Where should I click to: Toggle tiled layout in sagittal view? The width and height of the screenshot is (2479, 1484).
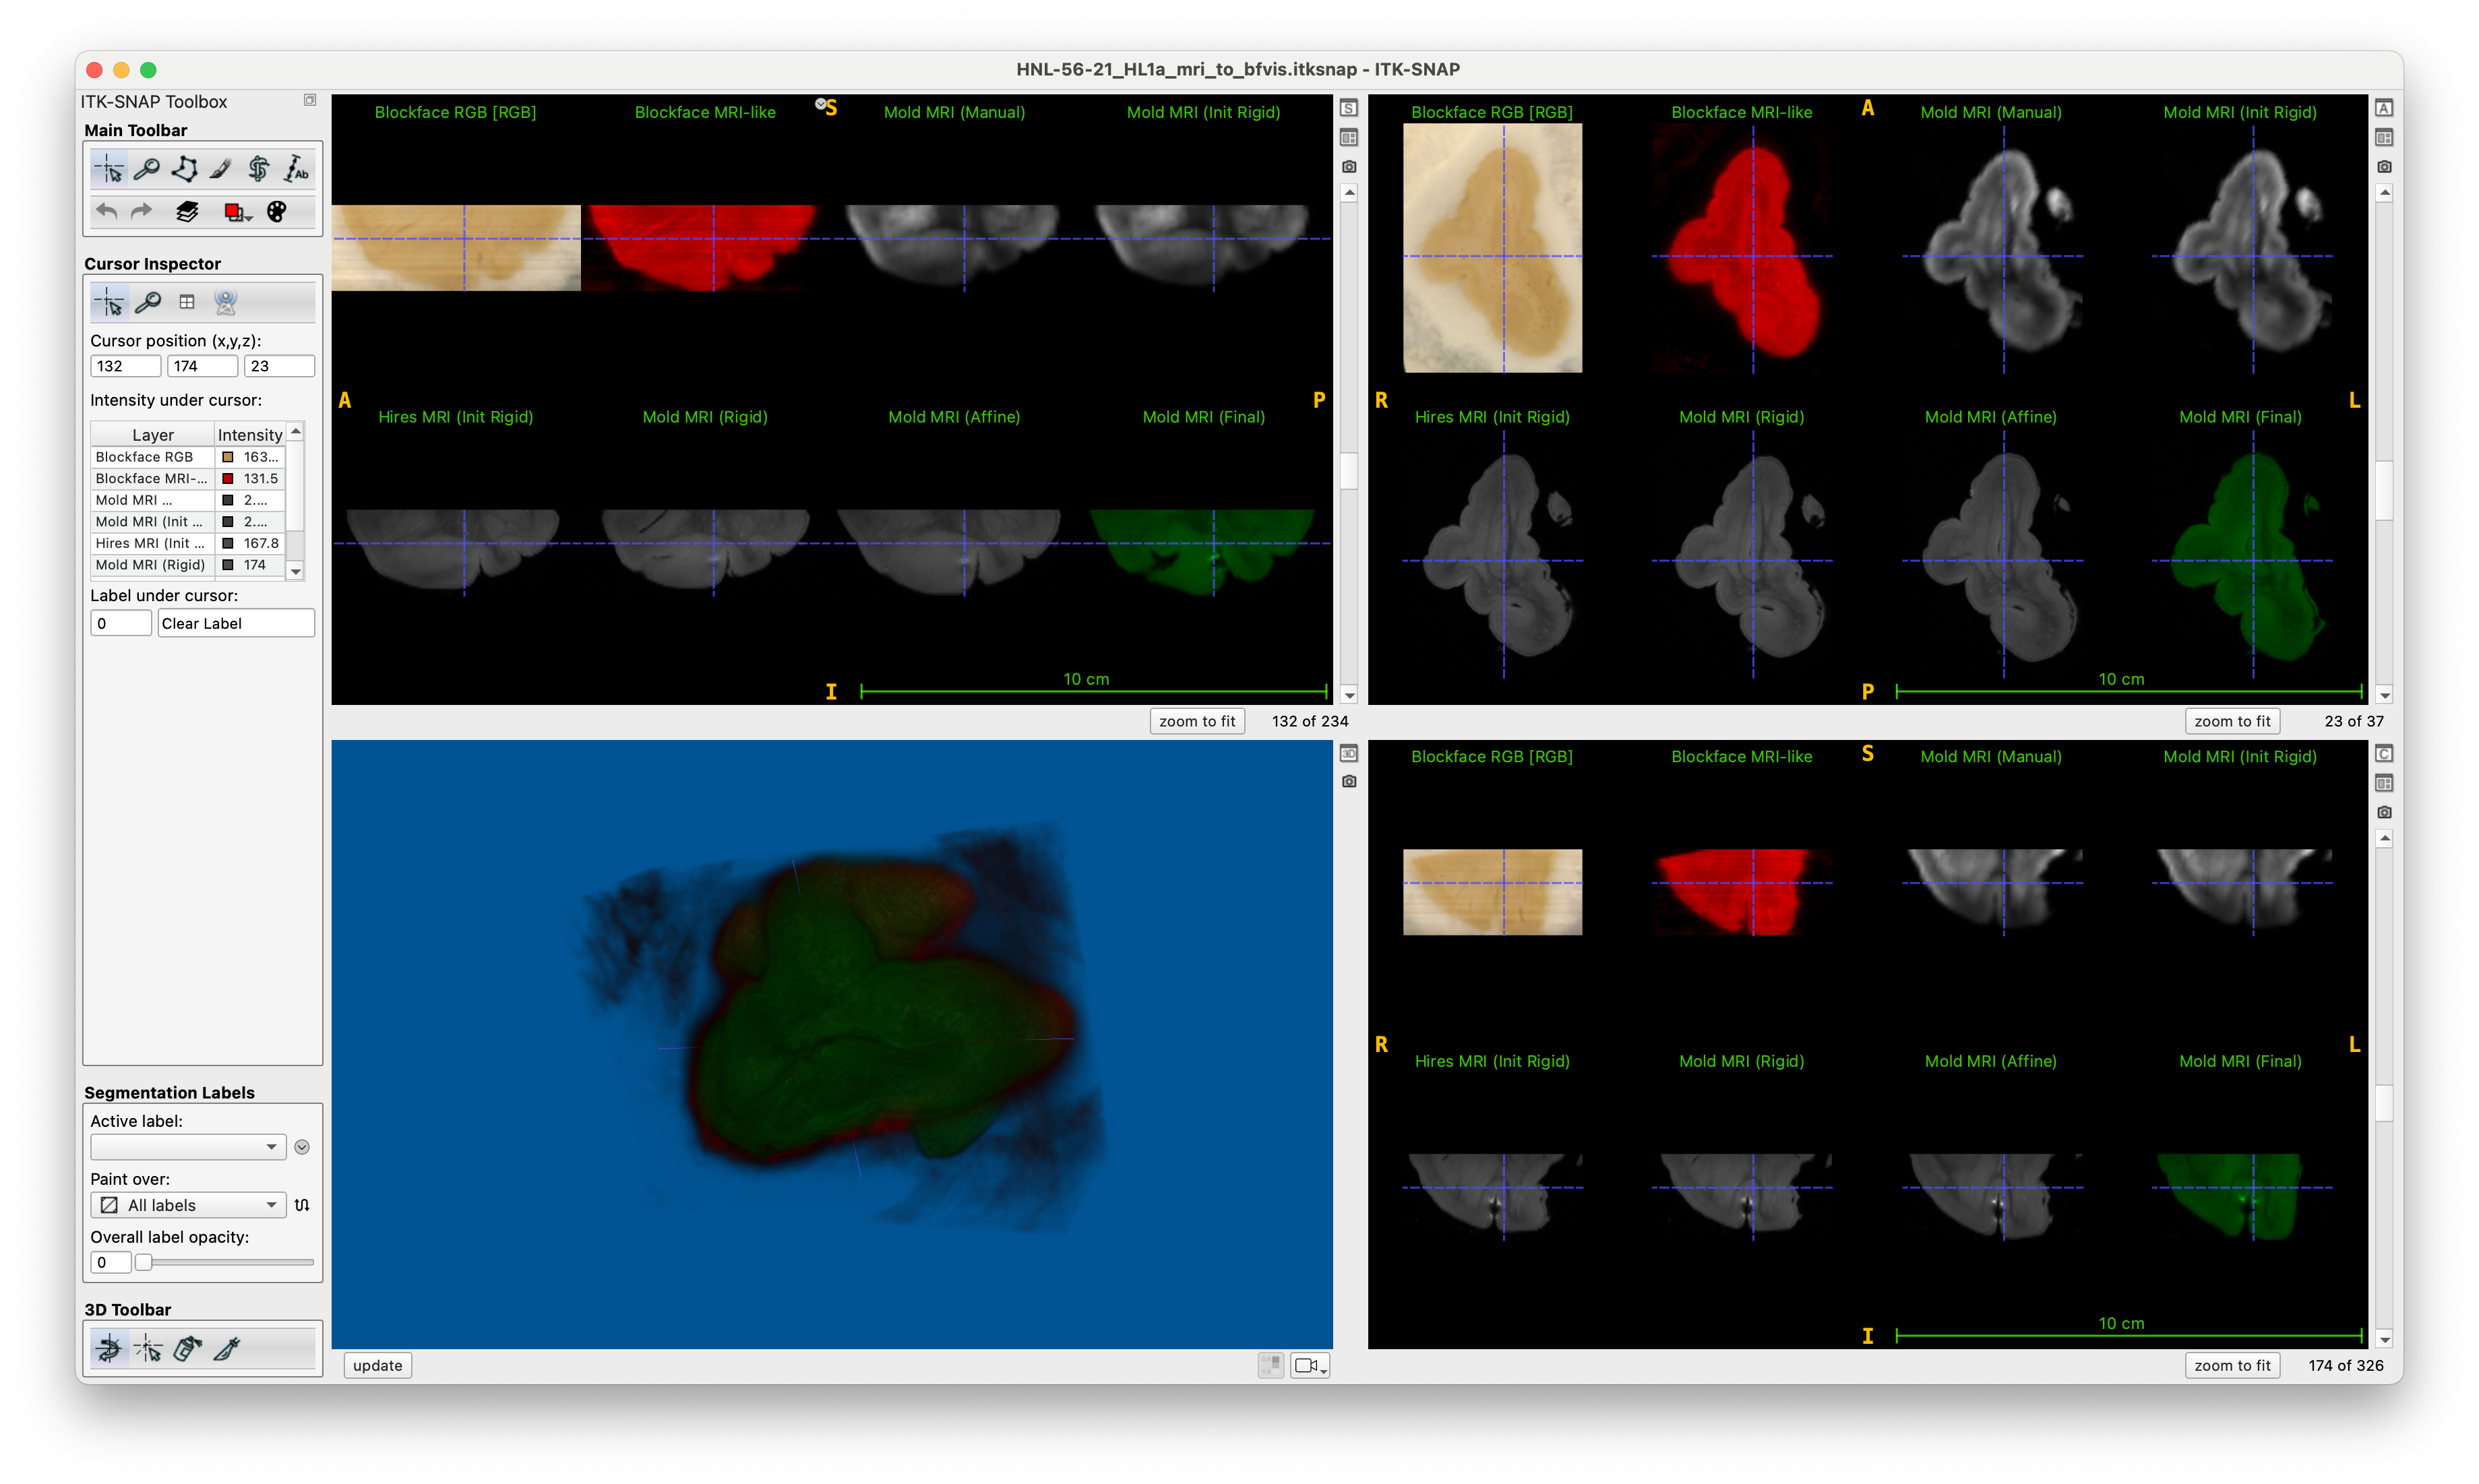(1349, 138)
